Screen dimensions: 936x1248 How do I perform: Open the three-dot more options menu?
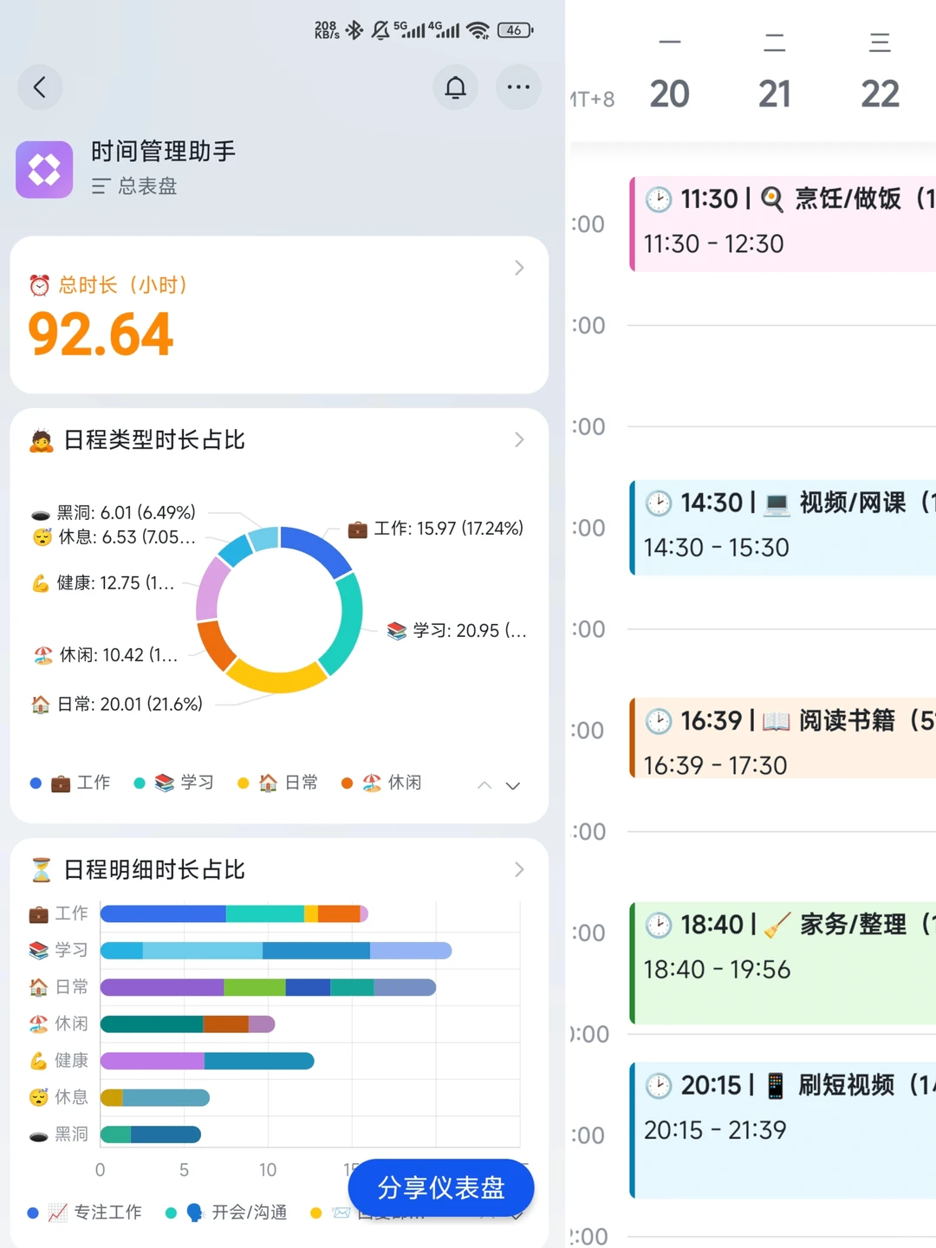518,87
